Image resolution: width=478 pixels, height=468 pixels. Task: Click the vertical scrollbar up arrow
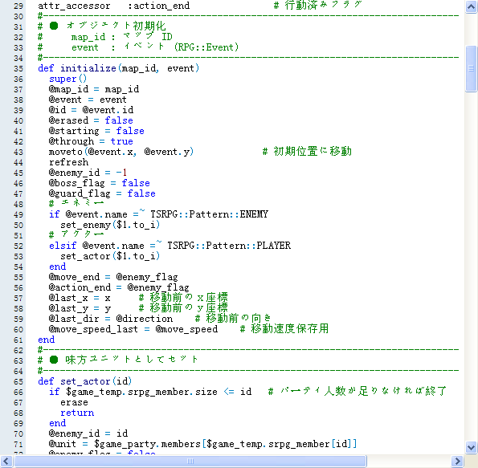[x=471, y=6]
